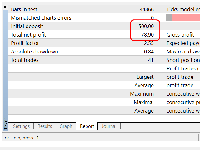Select the Total trades value 41
The image size is (200, 150).
point(151,60)
